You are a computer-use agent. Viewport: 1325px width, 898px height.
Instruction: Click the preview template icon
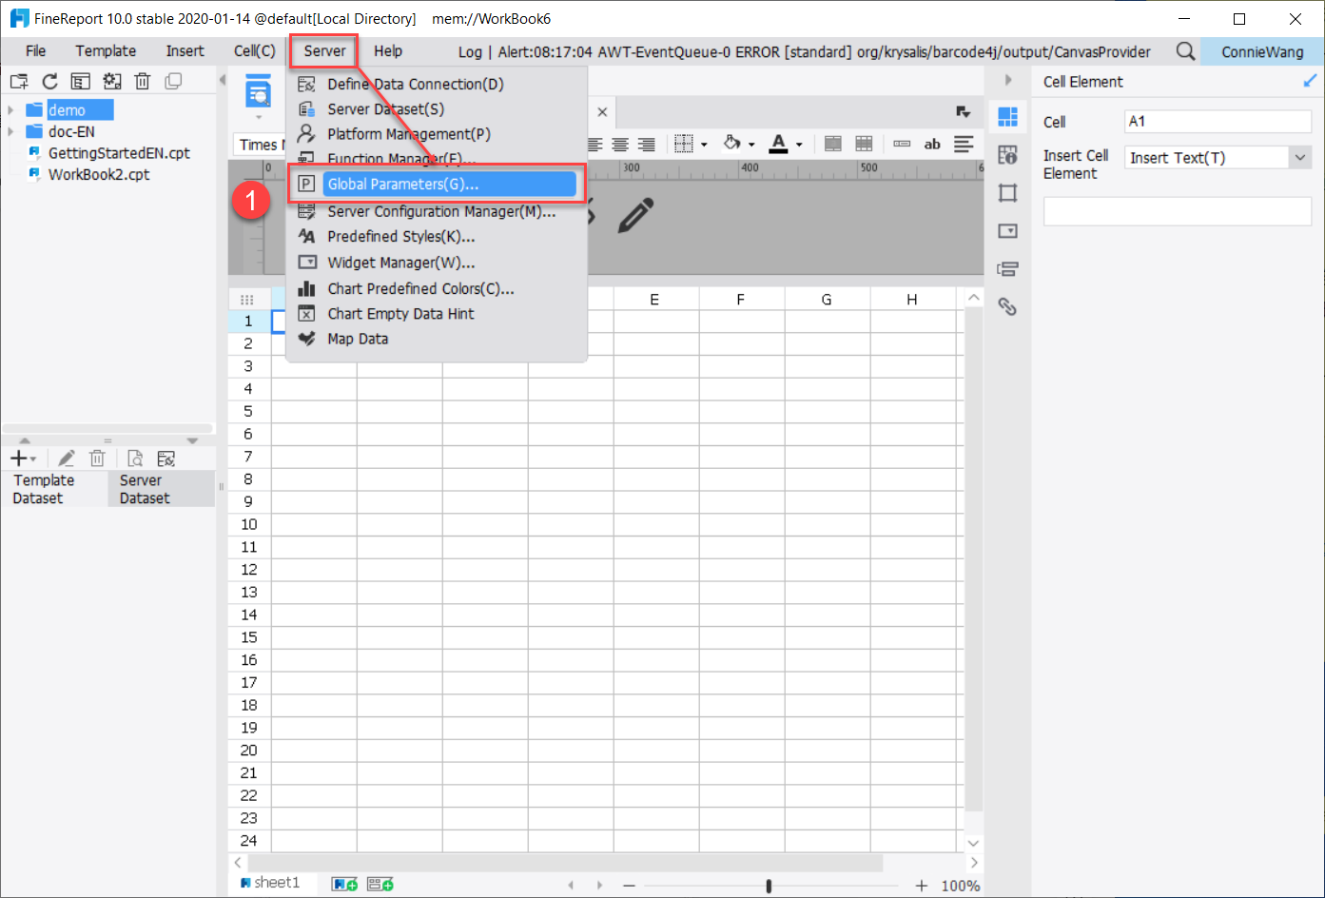tap(258, 92)
